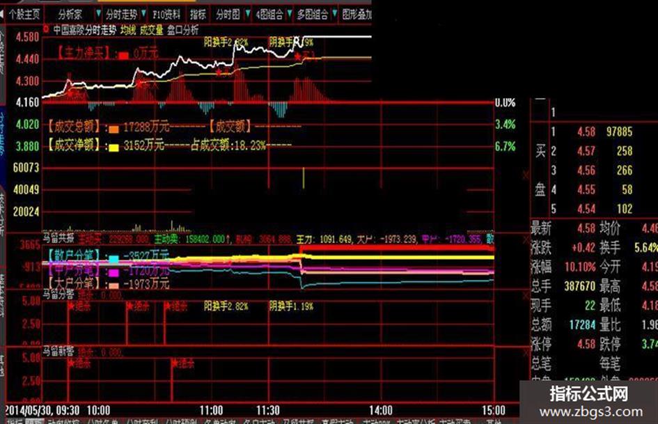Select the 马留新警 indicator name
Screen dimensions: 658x424
(x=58, y=352)
